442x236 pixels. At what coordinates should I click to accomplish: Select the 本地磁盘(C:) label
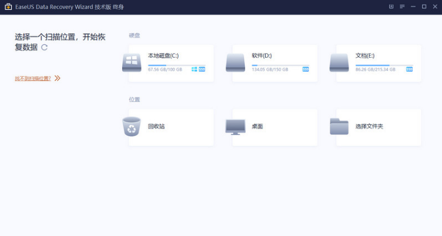tap(163, 55)
